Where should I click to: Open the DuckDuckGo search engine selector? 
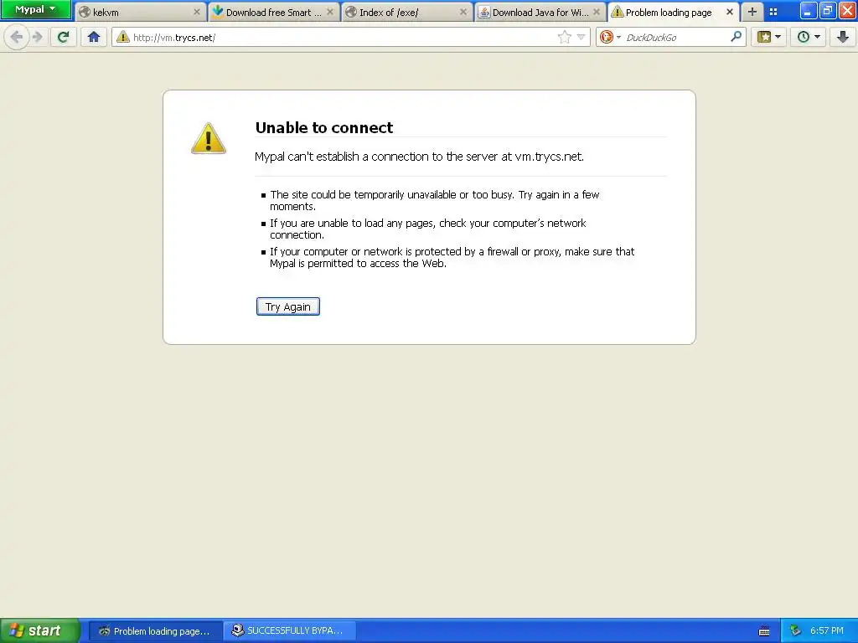[610, 37]
